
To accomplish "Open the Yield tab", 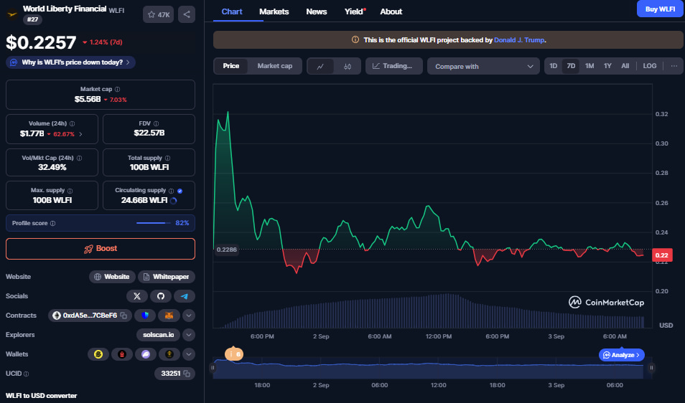I will point(355,11).
